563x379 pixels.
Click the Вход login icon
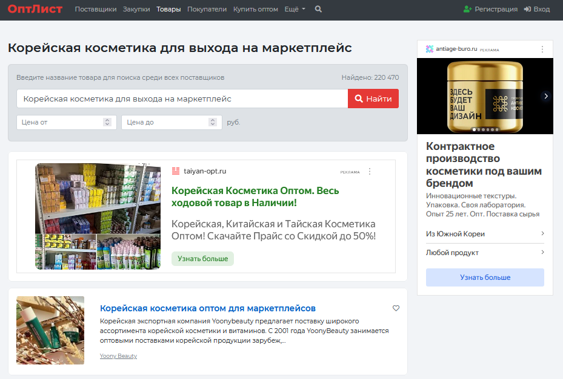[527, 9]
